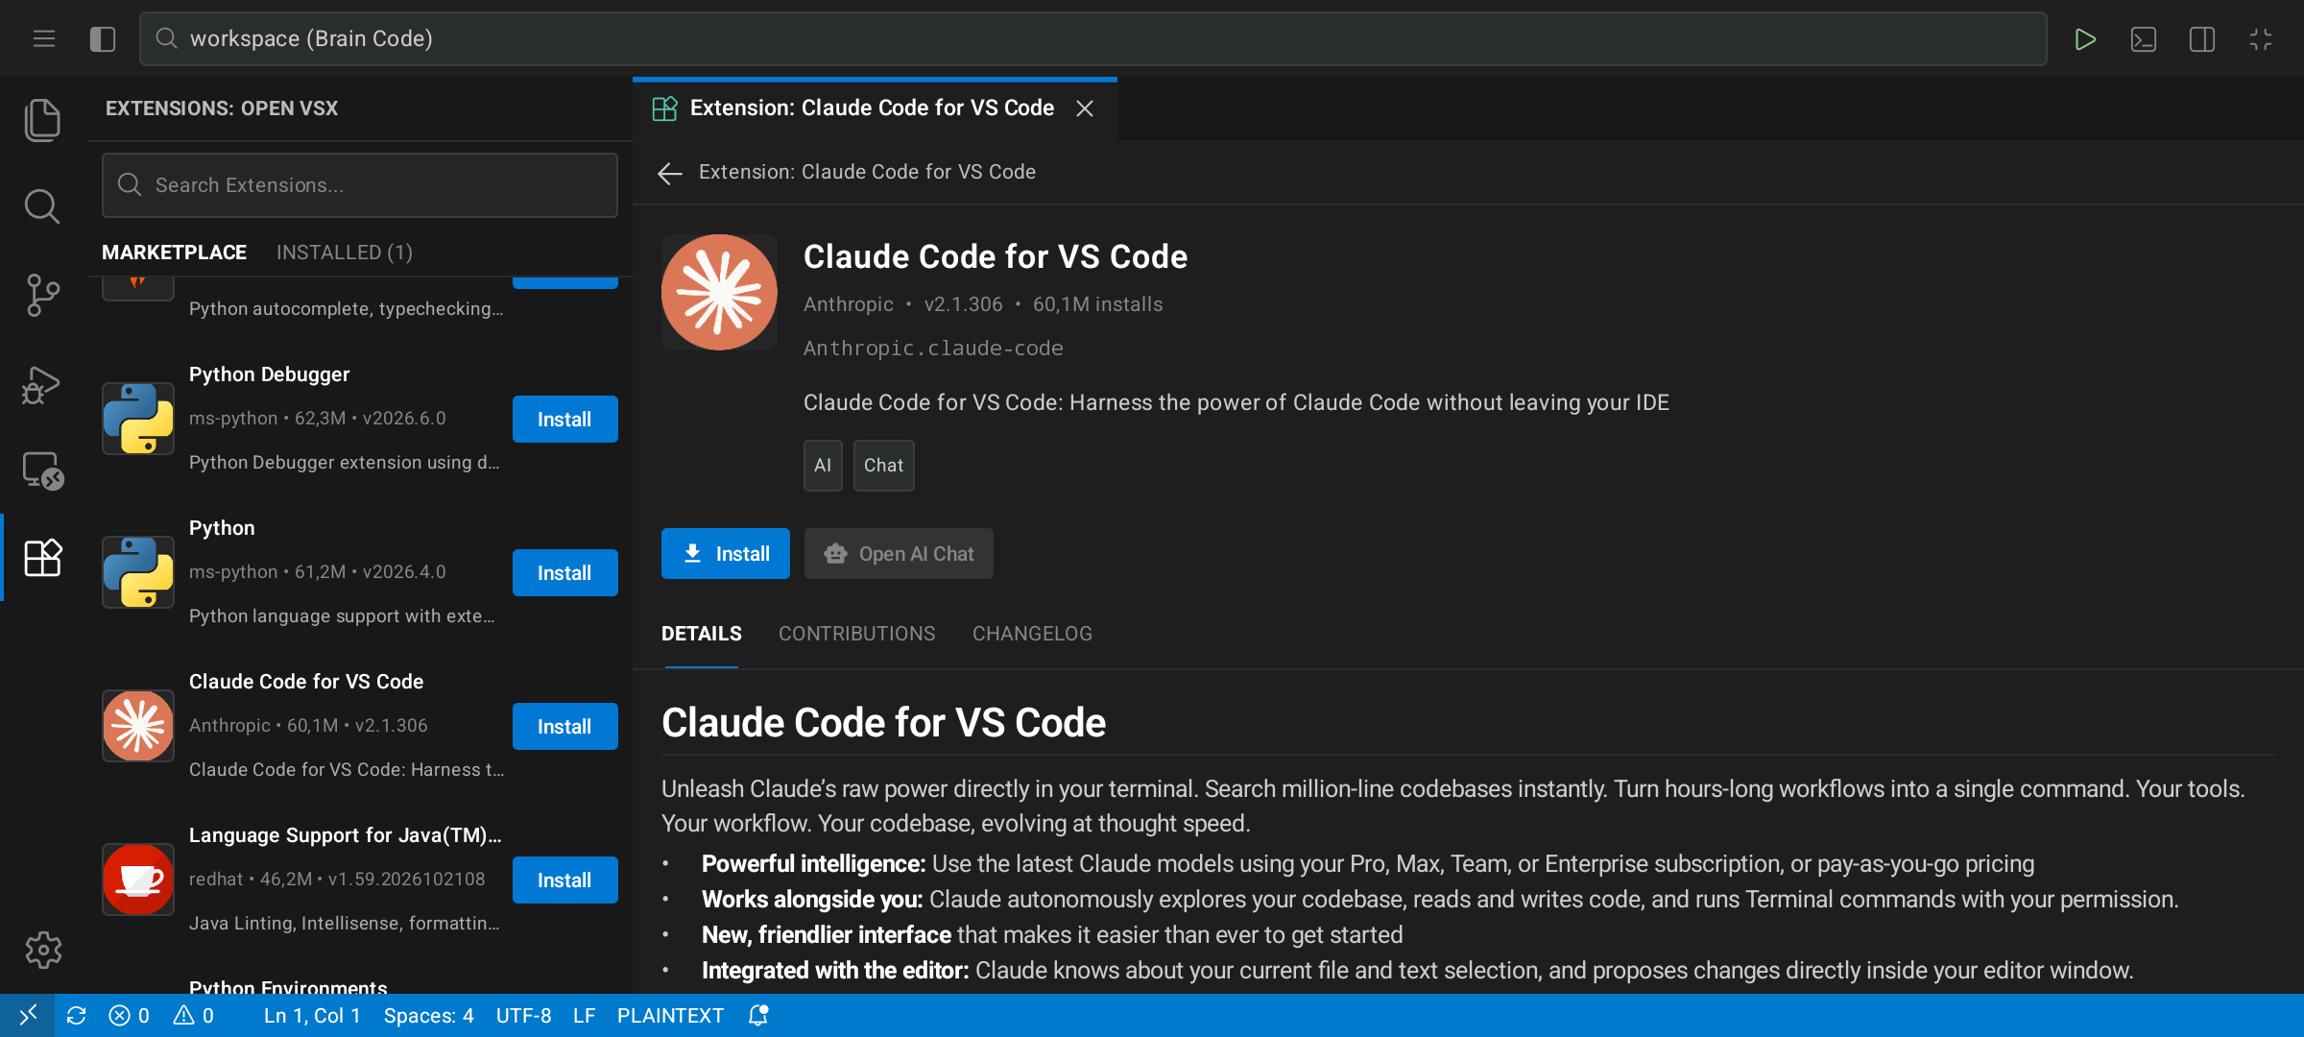The height and width of the screenshot is (1037, 2304).
Task: Close the Claude Code extension tab
Action: (x=1085, y=109)
